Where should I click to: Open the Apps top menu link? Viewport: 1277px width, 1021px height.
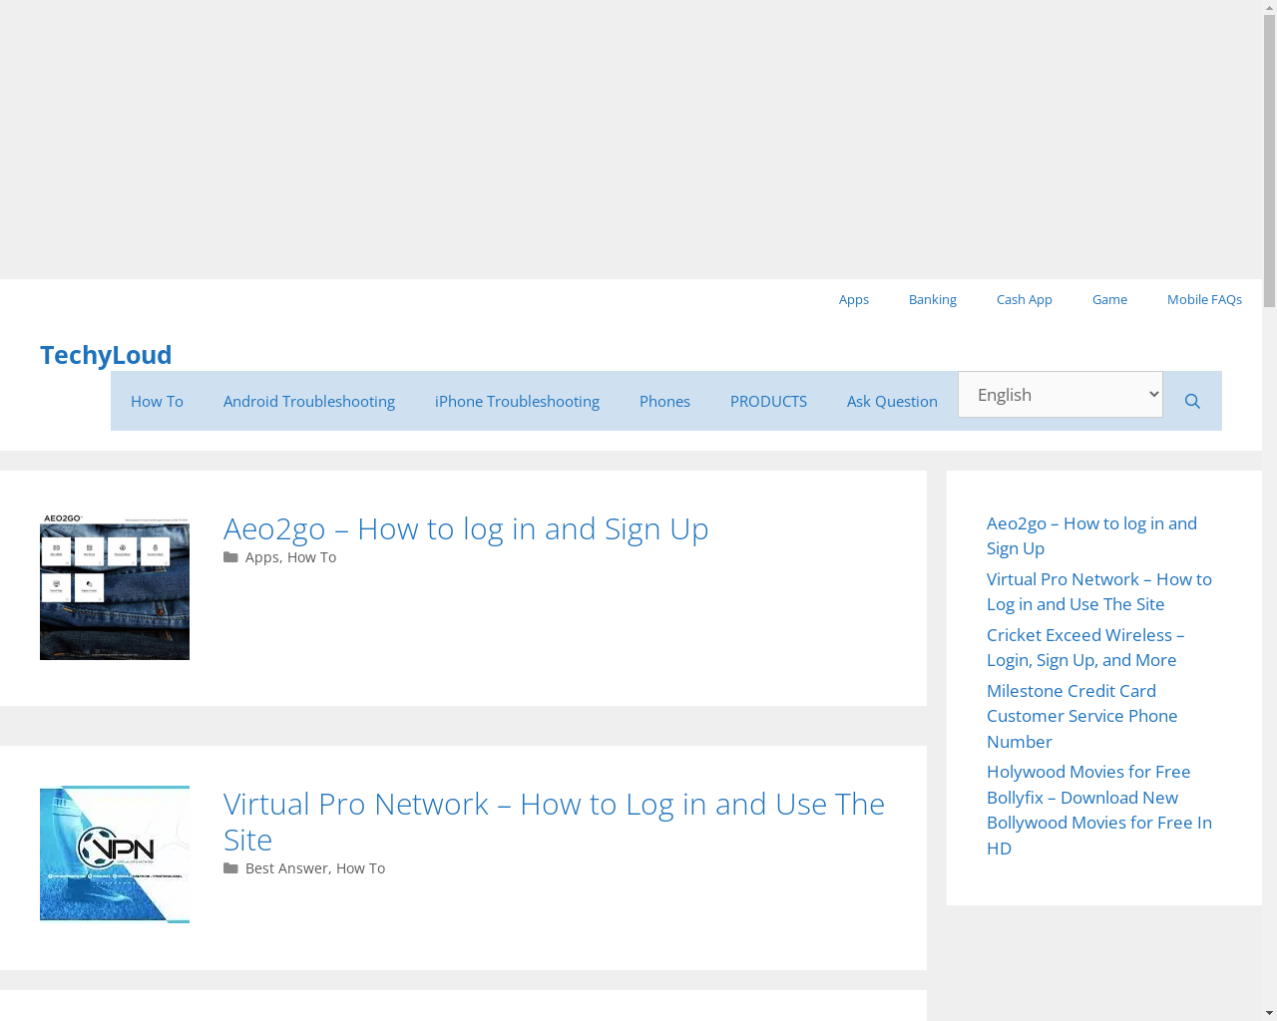[854, 299]
